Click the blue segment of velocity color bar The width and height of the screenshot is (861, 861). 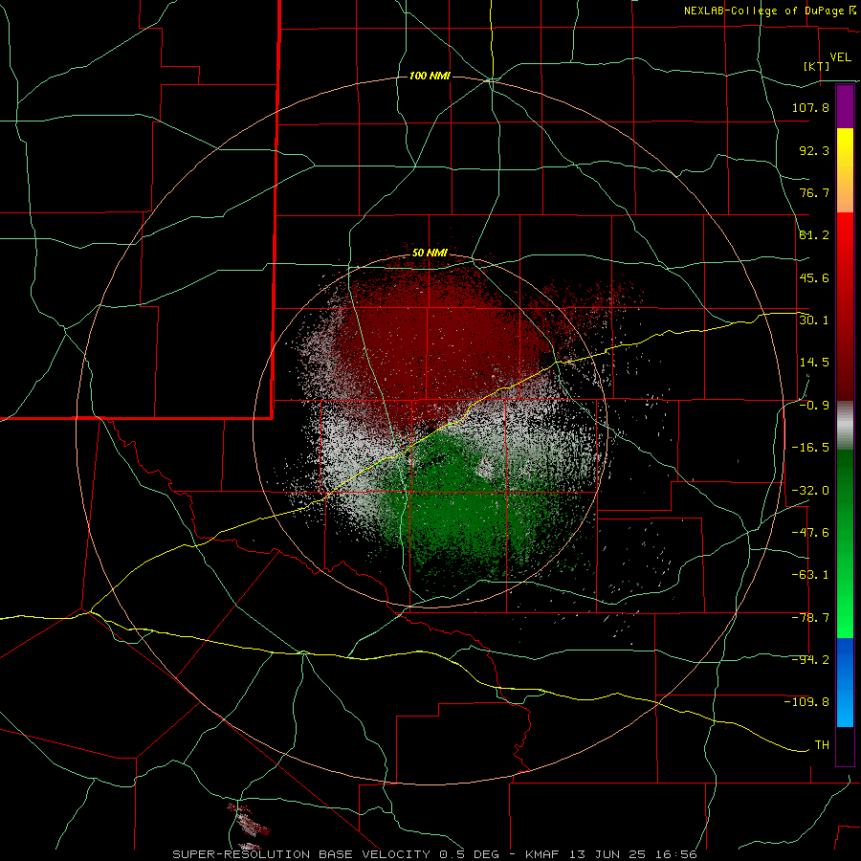[x=845, y=682]
